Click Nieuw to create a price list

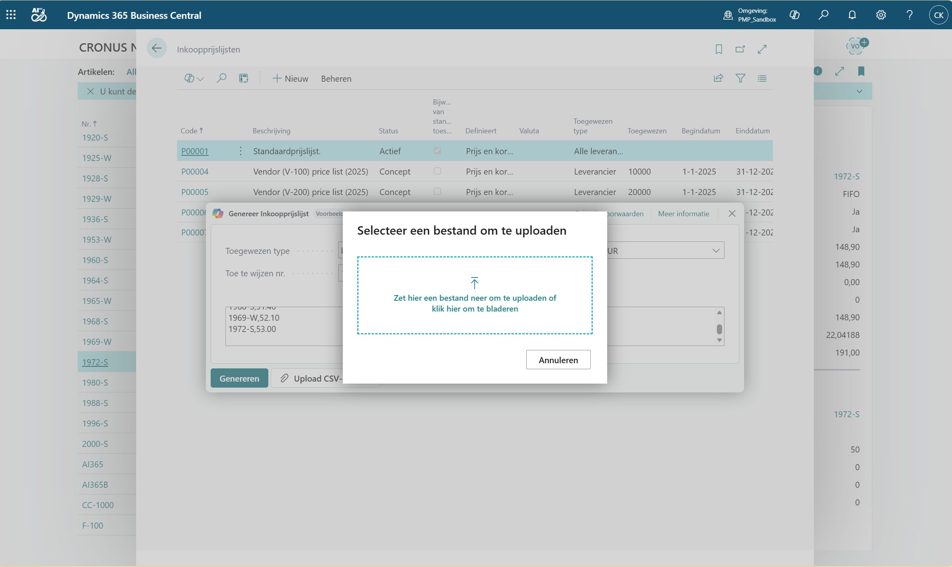[x=290, y=78]
